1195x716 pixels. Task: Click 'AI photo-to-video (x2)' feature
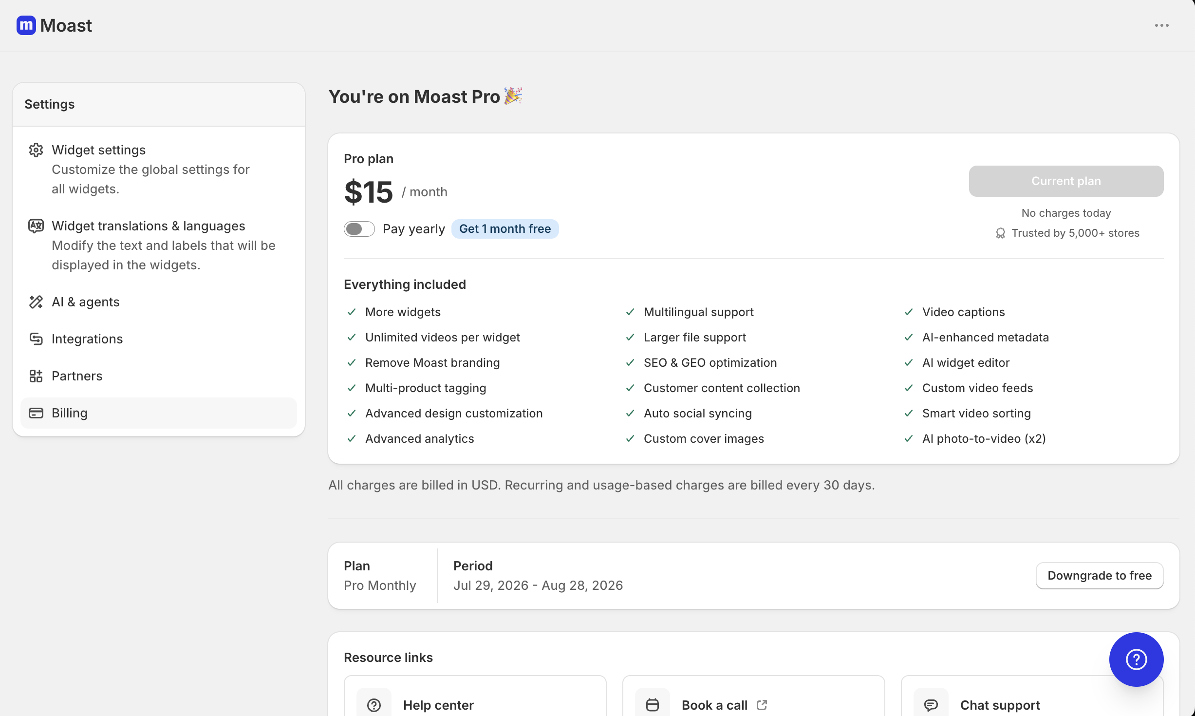pos(984,439)
